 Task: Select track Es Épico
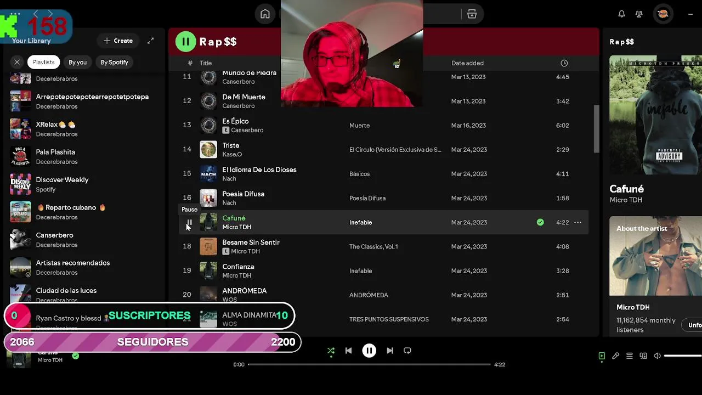click(x=235, y=121)
